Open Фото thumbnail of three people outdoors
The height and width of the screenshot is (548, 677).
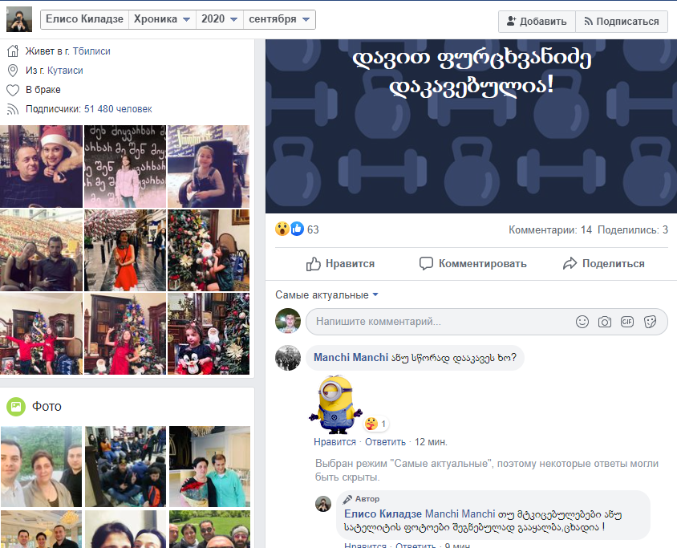click(x=41, y=466)
